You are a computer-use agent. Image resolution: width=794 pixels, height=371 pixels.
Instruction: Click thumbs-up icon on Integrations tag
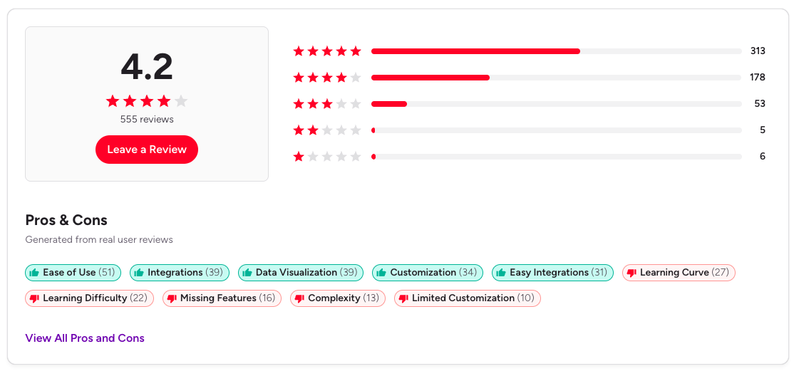[139, 273]
